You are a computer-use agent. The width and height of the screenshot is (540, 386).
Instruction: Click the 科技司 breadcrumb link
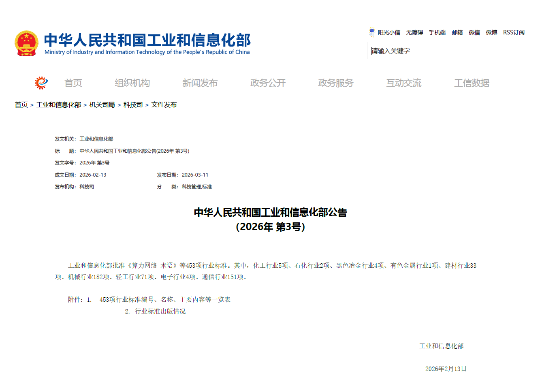point(132,104)
